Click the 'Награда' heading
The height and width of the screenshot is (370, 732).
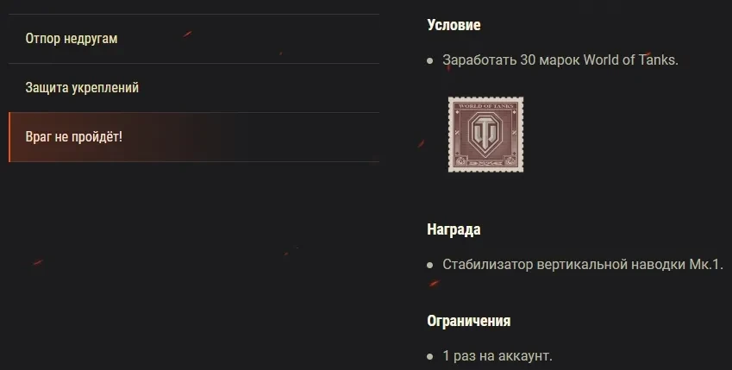pyautogui.click(x=454, y=229)
